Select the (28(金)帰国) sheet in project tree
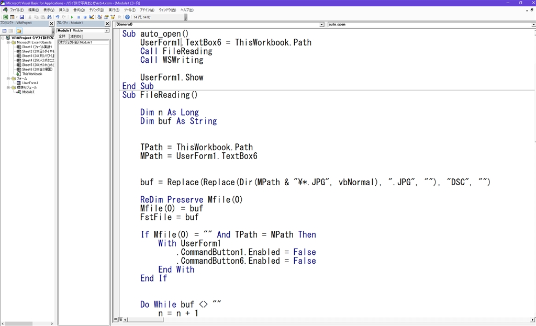This screenshot has height=326, width=536. 34,70
